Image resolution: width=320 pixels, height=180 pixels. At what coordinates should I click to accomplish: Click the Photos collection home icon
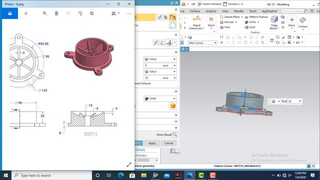[x=10, y=13]
